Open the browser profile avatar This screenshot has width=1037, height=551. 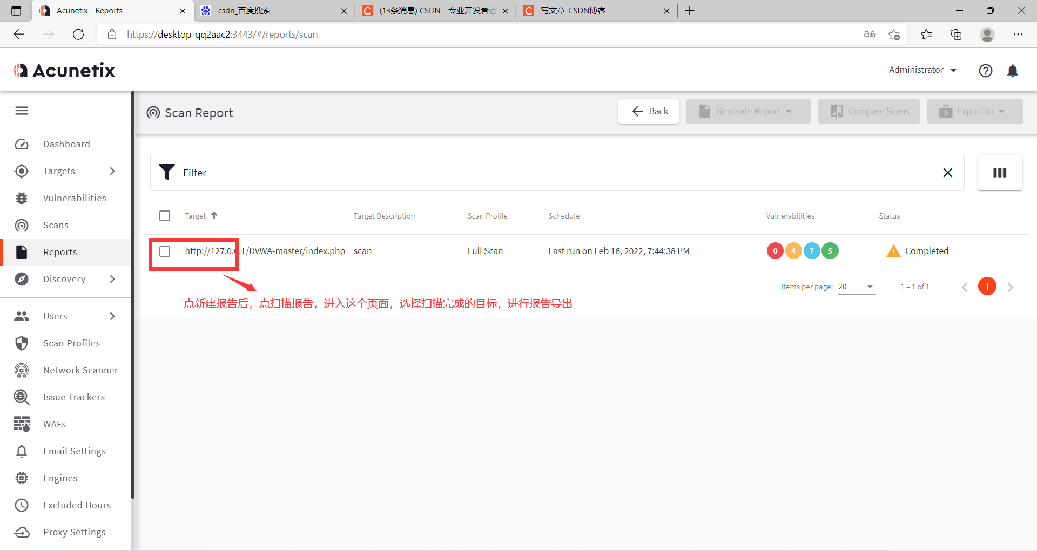(x=987, y=35)
